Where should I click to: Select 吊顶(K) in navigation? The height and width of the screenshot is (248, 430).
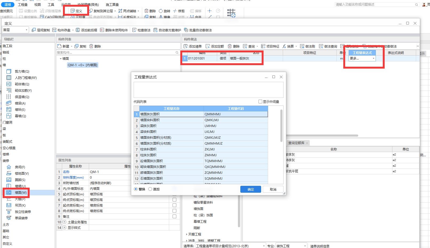[x=16, y=205]
